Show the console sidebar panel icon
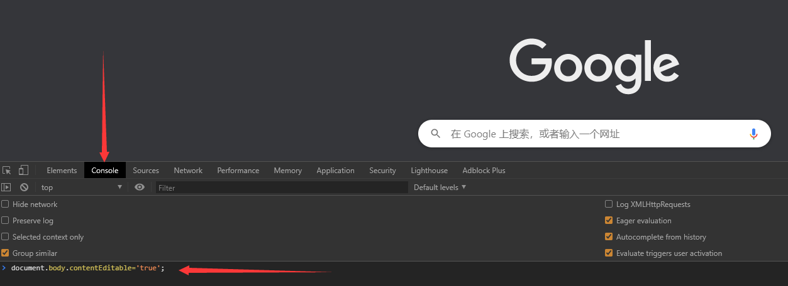This screenshot has width=788, height=286. coord(6,188)
